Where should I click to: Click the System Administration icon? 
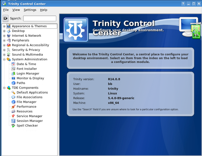(9, 59)
